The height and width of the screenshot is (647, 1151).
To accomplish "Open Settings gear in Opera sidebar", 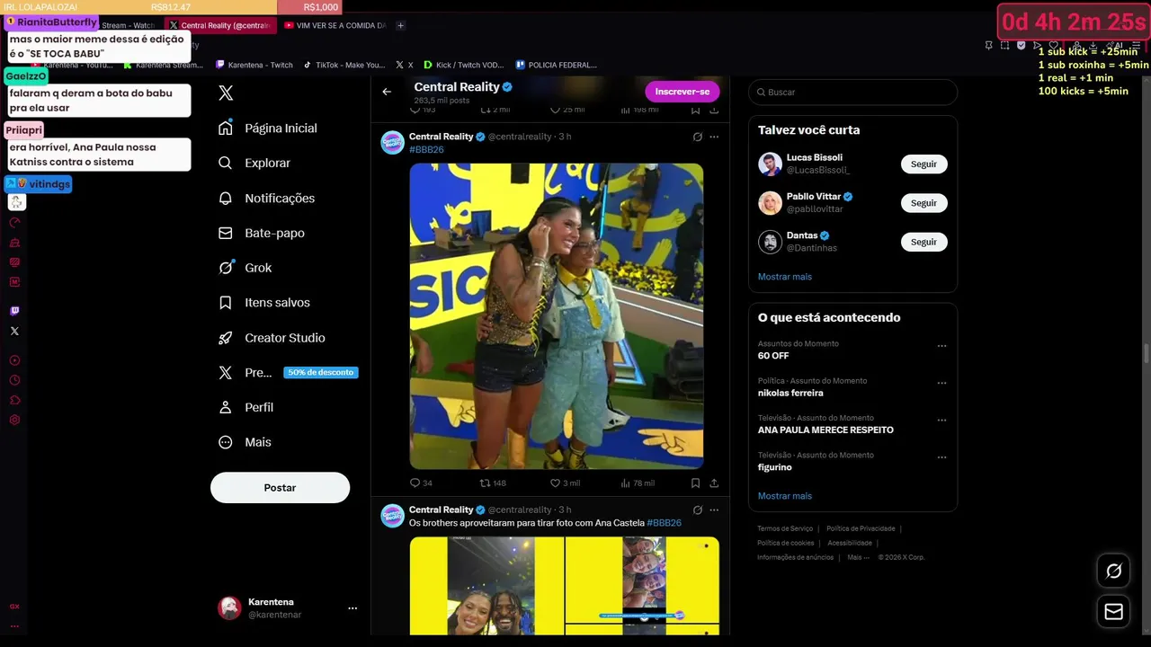I will [14, 420].
